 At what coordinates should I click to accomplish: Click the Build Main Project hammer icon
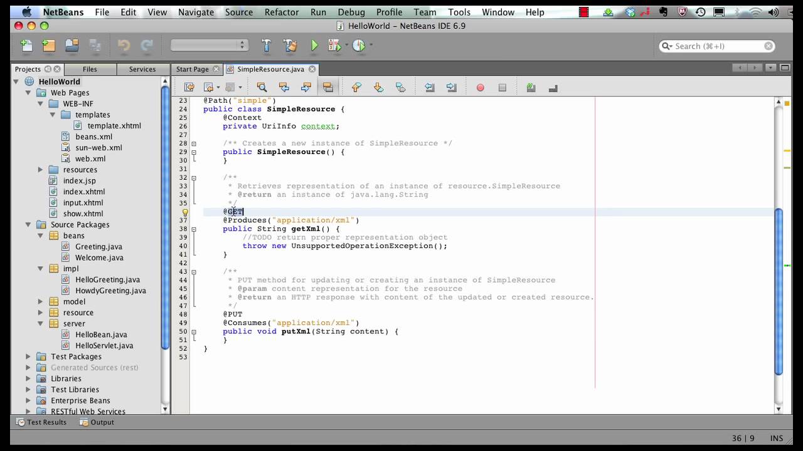pyautogui.click(x=266, y=45)
